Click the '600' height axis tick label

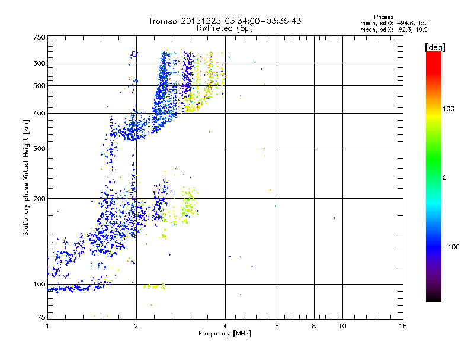click(39, 63)
